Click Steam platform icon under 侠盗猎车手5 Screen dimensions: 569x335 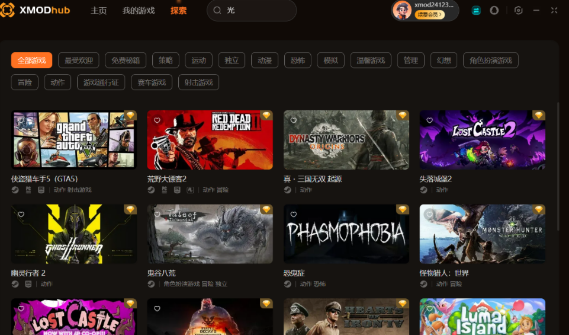point(15,190)
